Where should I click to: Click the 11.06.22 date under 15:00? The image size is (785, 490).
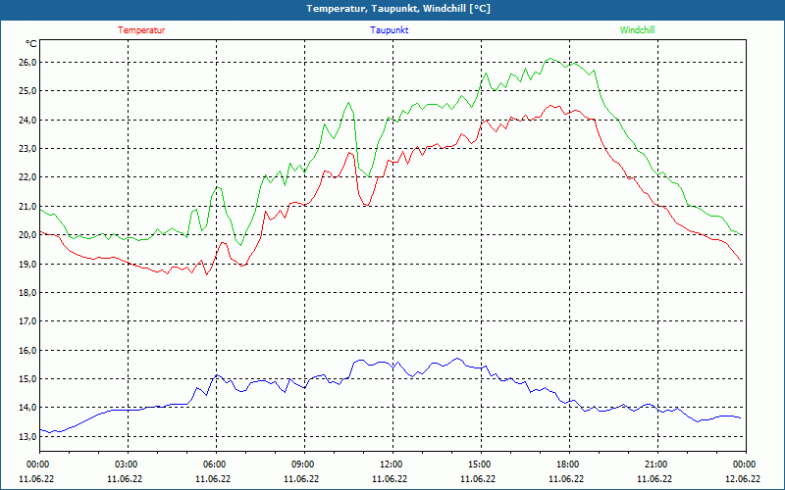pyautogui.click(x=478, y=479)
